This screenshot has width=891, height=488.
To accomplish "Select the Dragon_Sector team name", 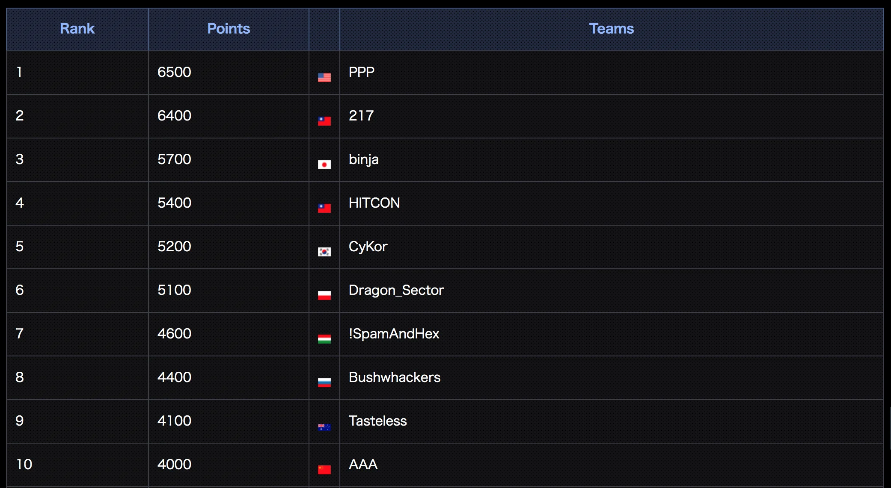I will tap(396, 290).
